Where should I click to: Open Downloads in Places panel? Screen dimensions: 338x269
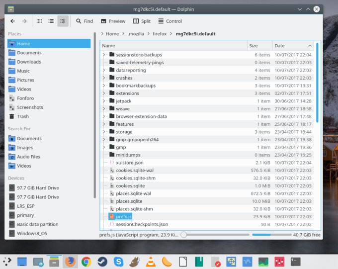(29, 62)
